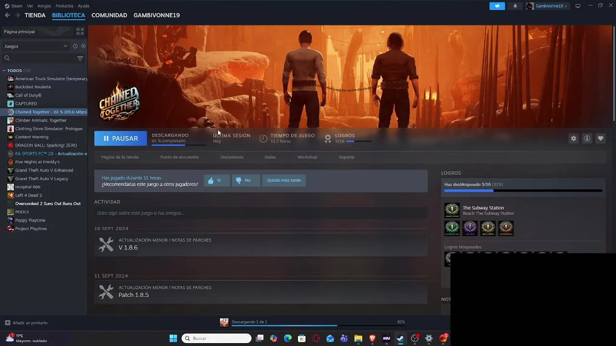Viewport: 616px width, 346px height.
Task: Open the Punto de encuentro link
Action: click(x=180, y=157)
